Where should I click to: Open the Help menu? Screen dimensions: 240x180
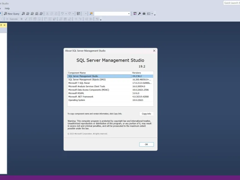click(7, 8)
